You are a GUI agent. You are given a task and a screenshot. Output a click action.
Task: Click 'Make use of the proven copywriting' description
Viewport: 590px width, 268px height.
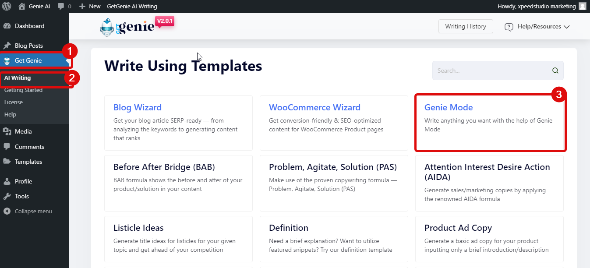coord(333,184)
